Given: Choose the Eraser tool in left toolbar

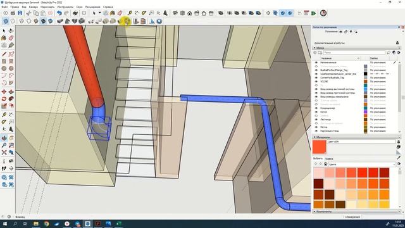Looking at the screenshot, I should pyautogui.click(x=11, y=38).
